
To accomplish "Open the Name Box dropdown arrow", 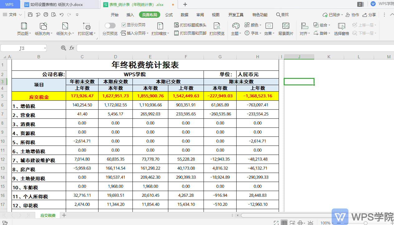I will pos(45,48).
